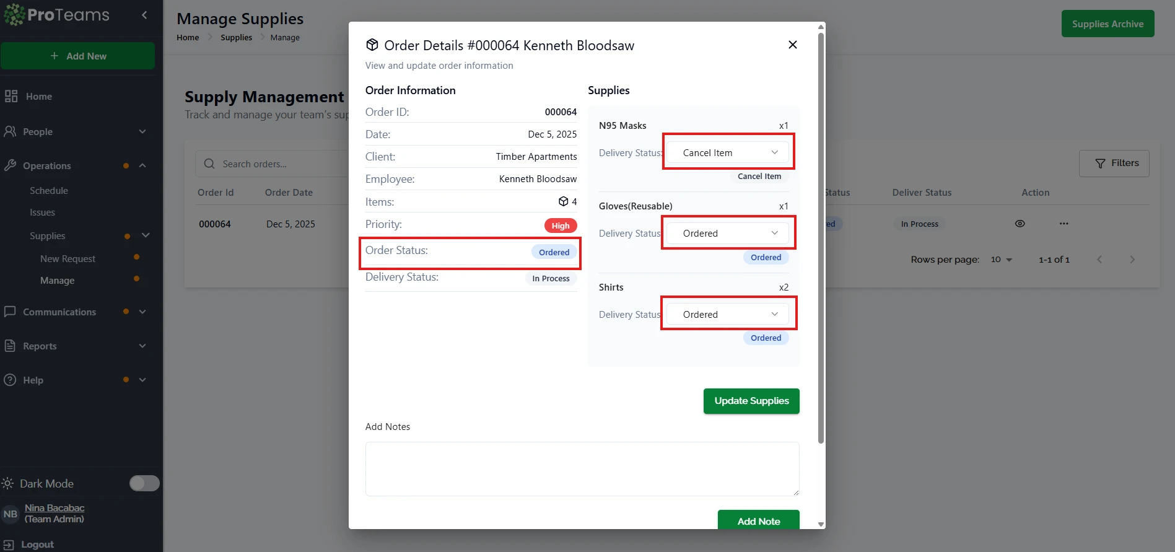This screenshot has width=1175, height=552.
Task: Open the three-dot actions menu for the order
Action: coord(1064,224)
